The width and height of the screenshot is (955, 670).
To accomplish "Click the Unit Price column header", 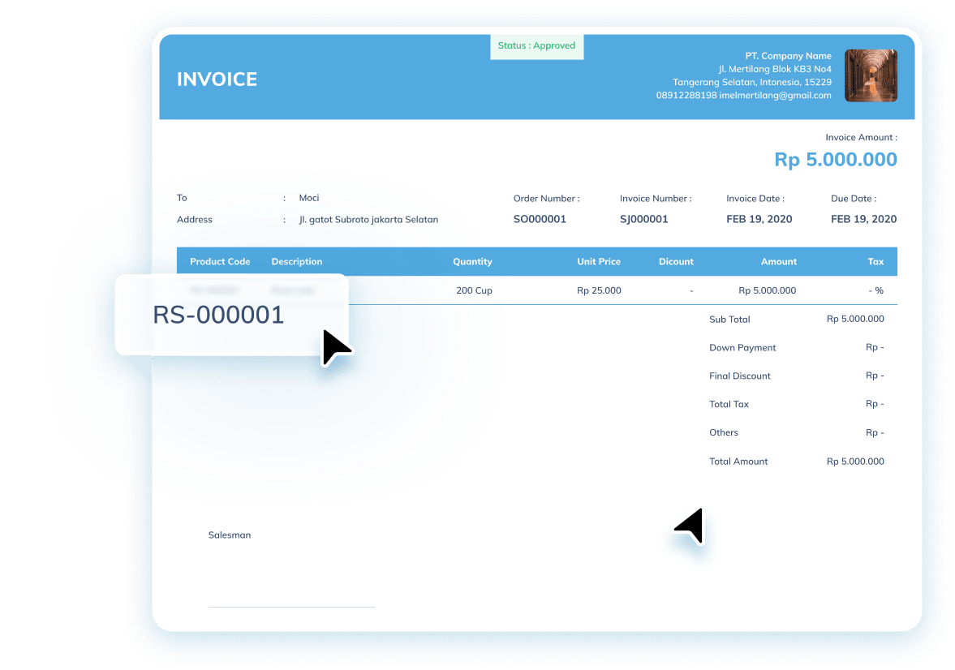I will (x=599, y=262).
